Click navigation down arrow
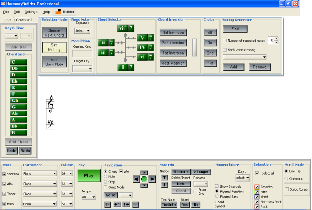The width and height of the screenshot is (312, 210). click(144, 185)
